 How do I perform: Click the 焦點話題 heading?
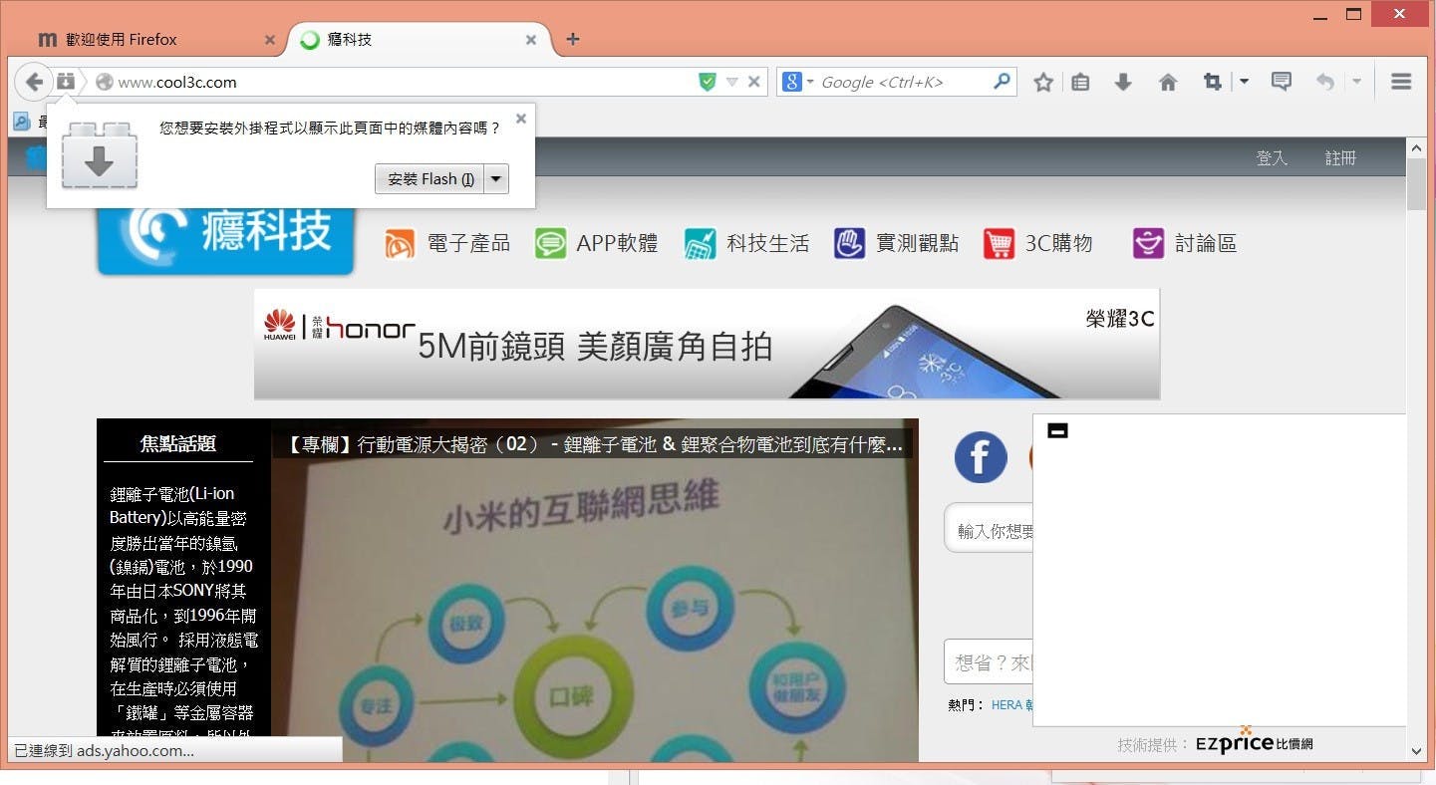coord(177,444)
